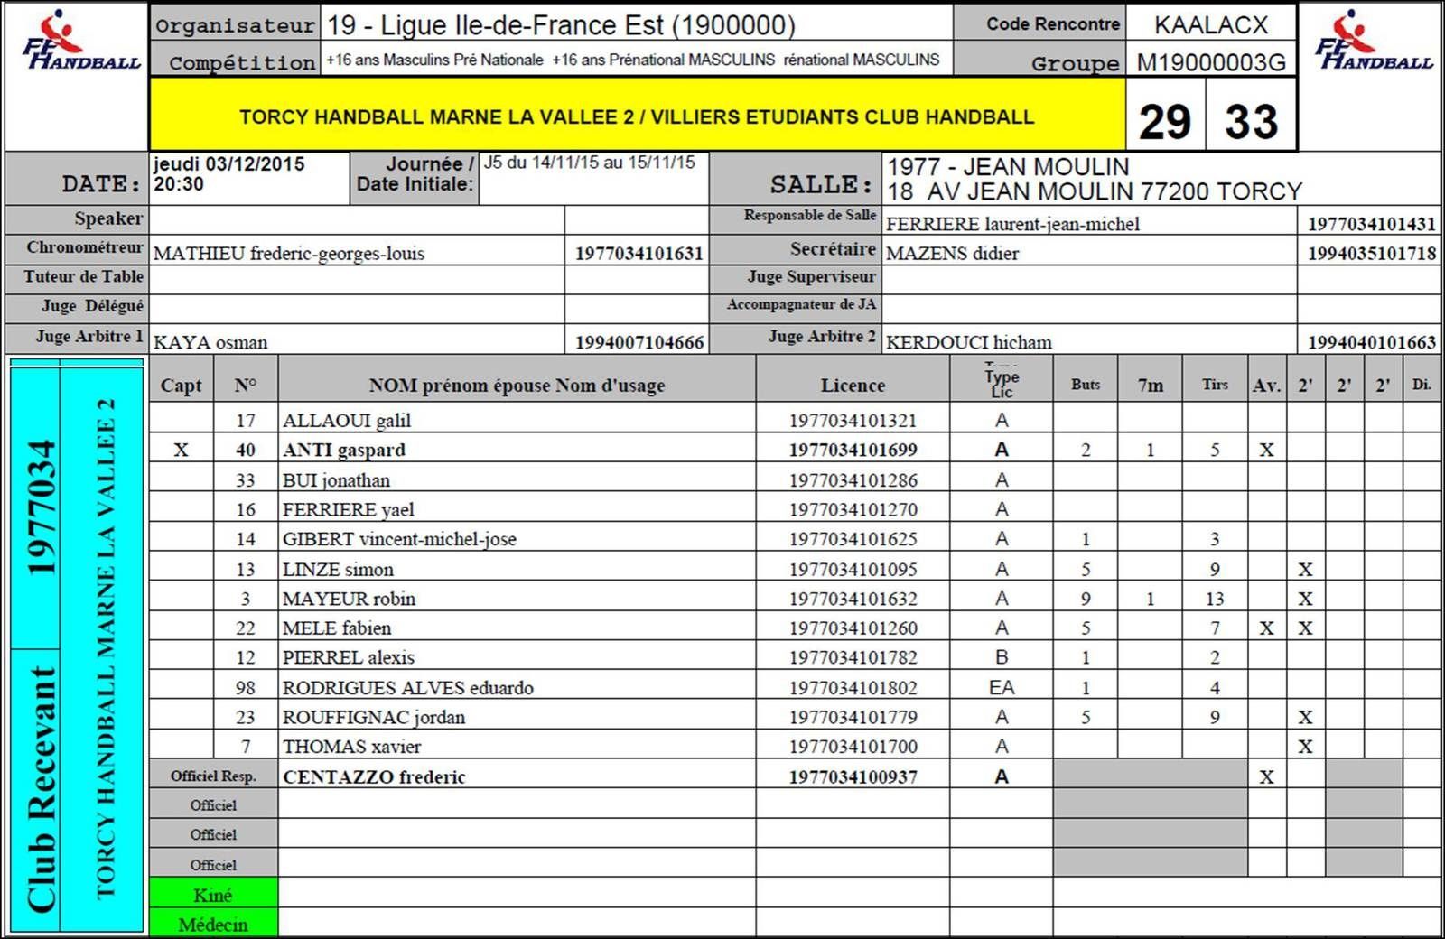Select referee 1 KAYA osman

pyautogui.click(x=210, y=342)
